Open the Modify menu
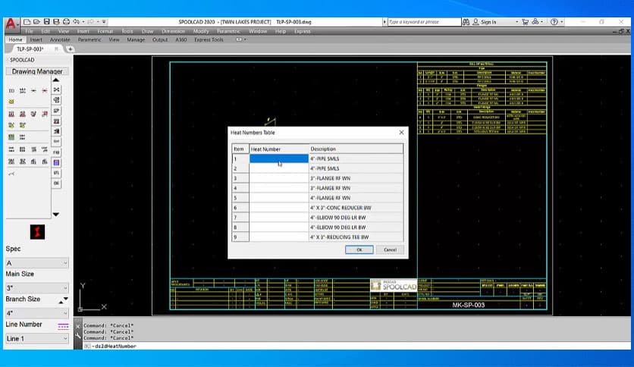Viewport: 634px width, 367px height. [201, 31]
